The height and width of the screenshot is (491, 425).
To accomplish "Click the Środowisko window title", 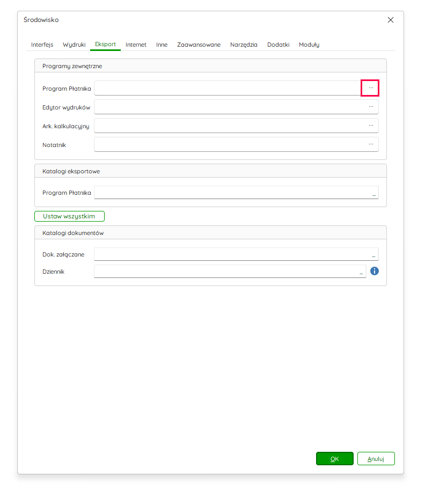I will click(x=41, y=20).
